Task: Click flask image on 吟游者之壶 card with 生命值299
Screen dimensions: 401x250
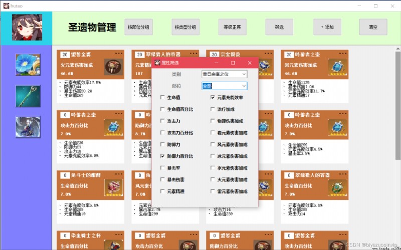Action: (x=337, y=127)
